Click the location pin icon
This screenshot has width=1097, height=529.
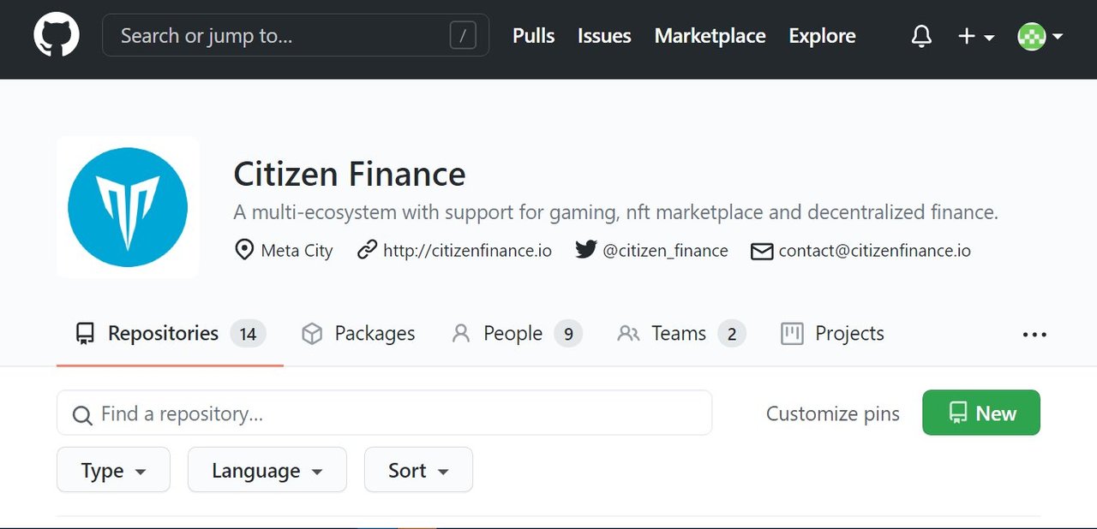pyautogui.click(x=244, y=250)
